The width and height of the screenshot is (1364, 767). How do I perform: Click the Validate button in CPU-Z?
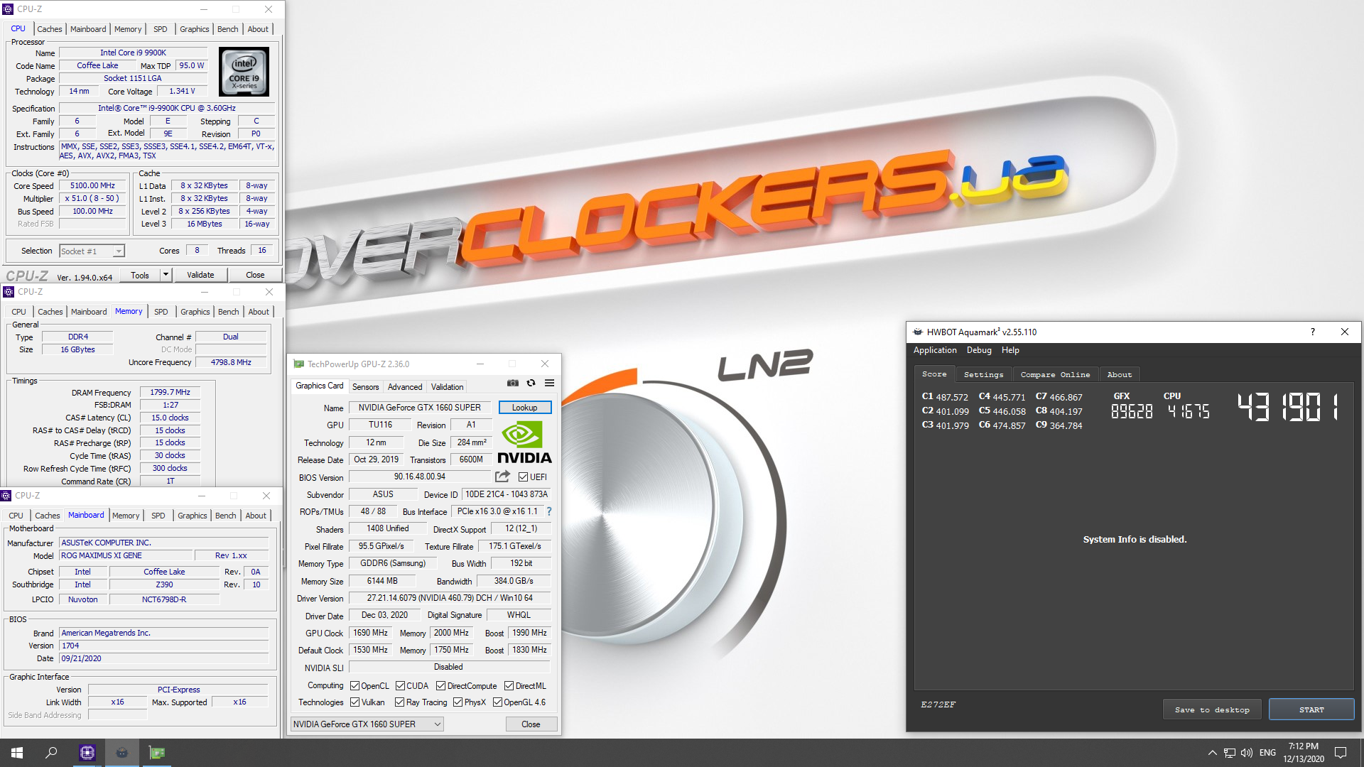(200, 275)
